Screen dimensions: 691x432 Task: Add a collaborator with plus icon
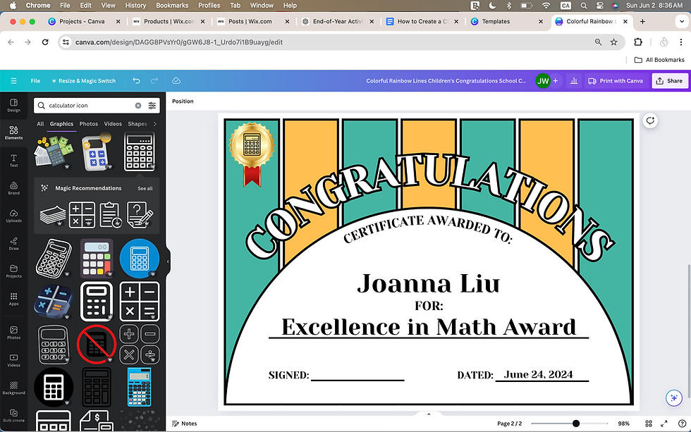pos(556,81)
